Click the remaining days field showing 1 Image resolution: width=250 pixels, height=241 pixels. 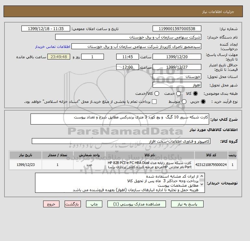point(93,57)
